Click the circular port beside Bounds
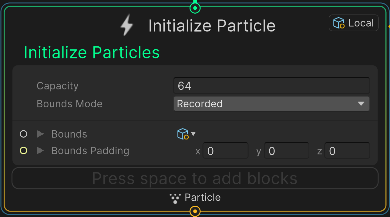390x217 pixels. pyautogui.click(x=23, y=134)
